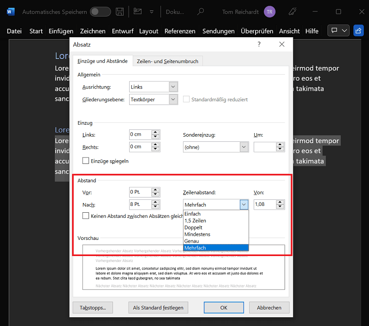Open the TR account avatar
The image size is (369, 326).
tap(269, 12)
